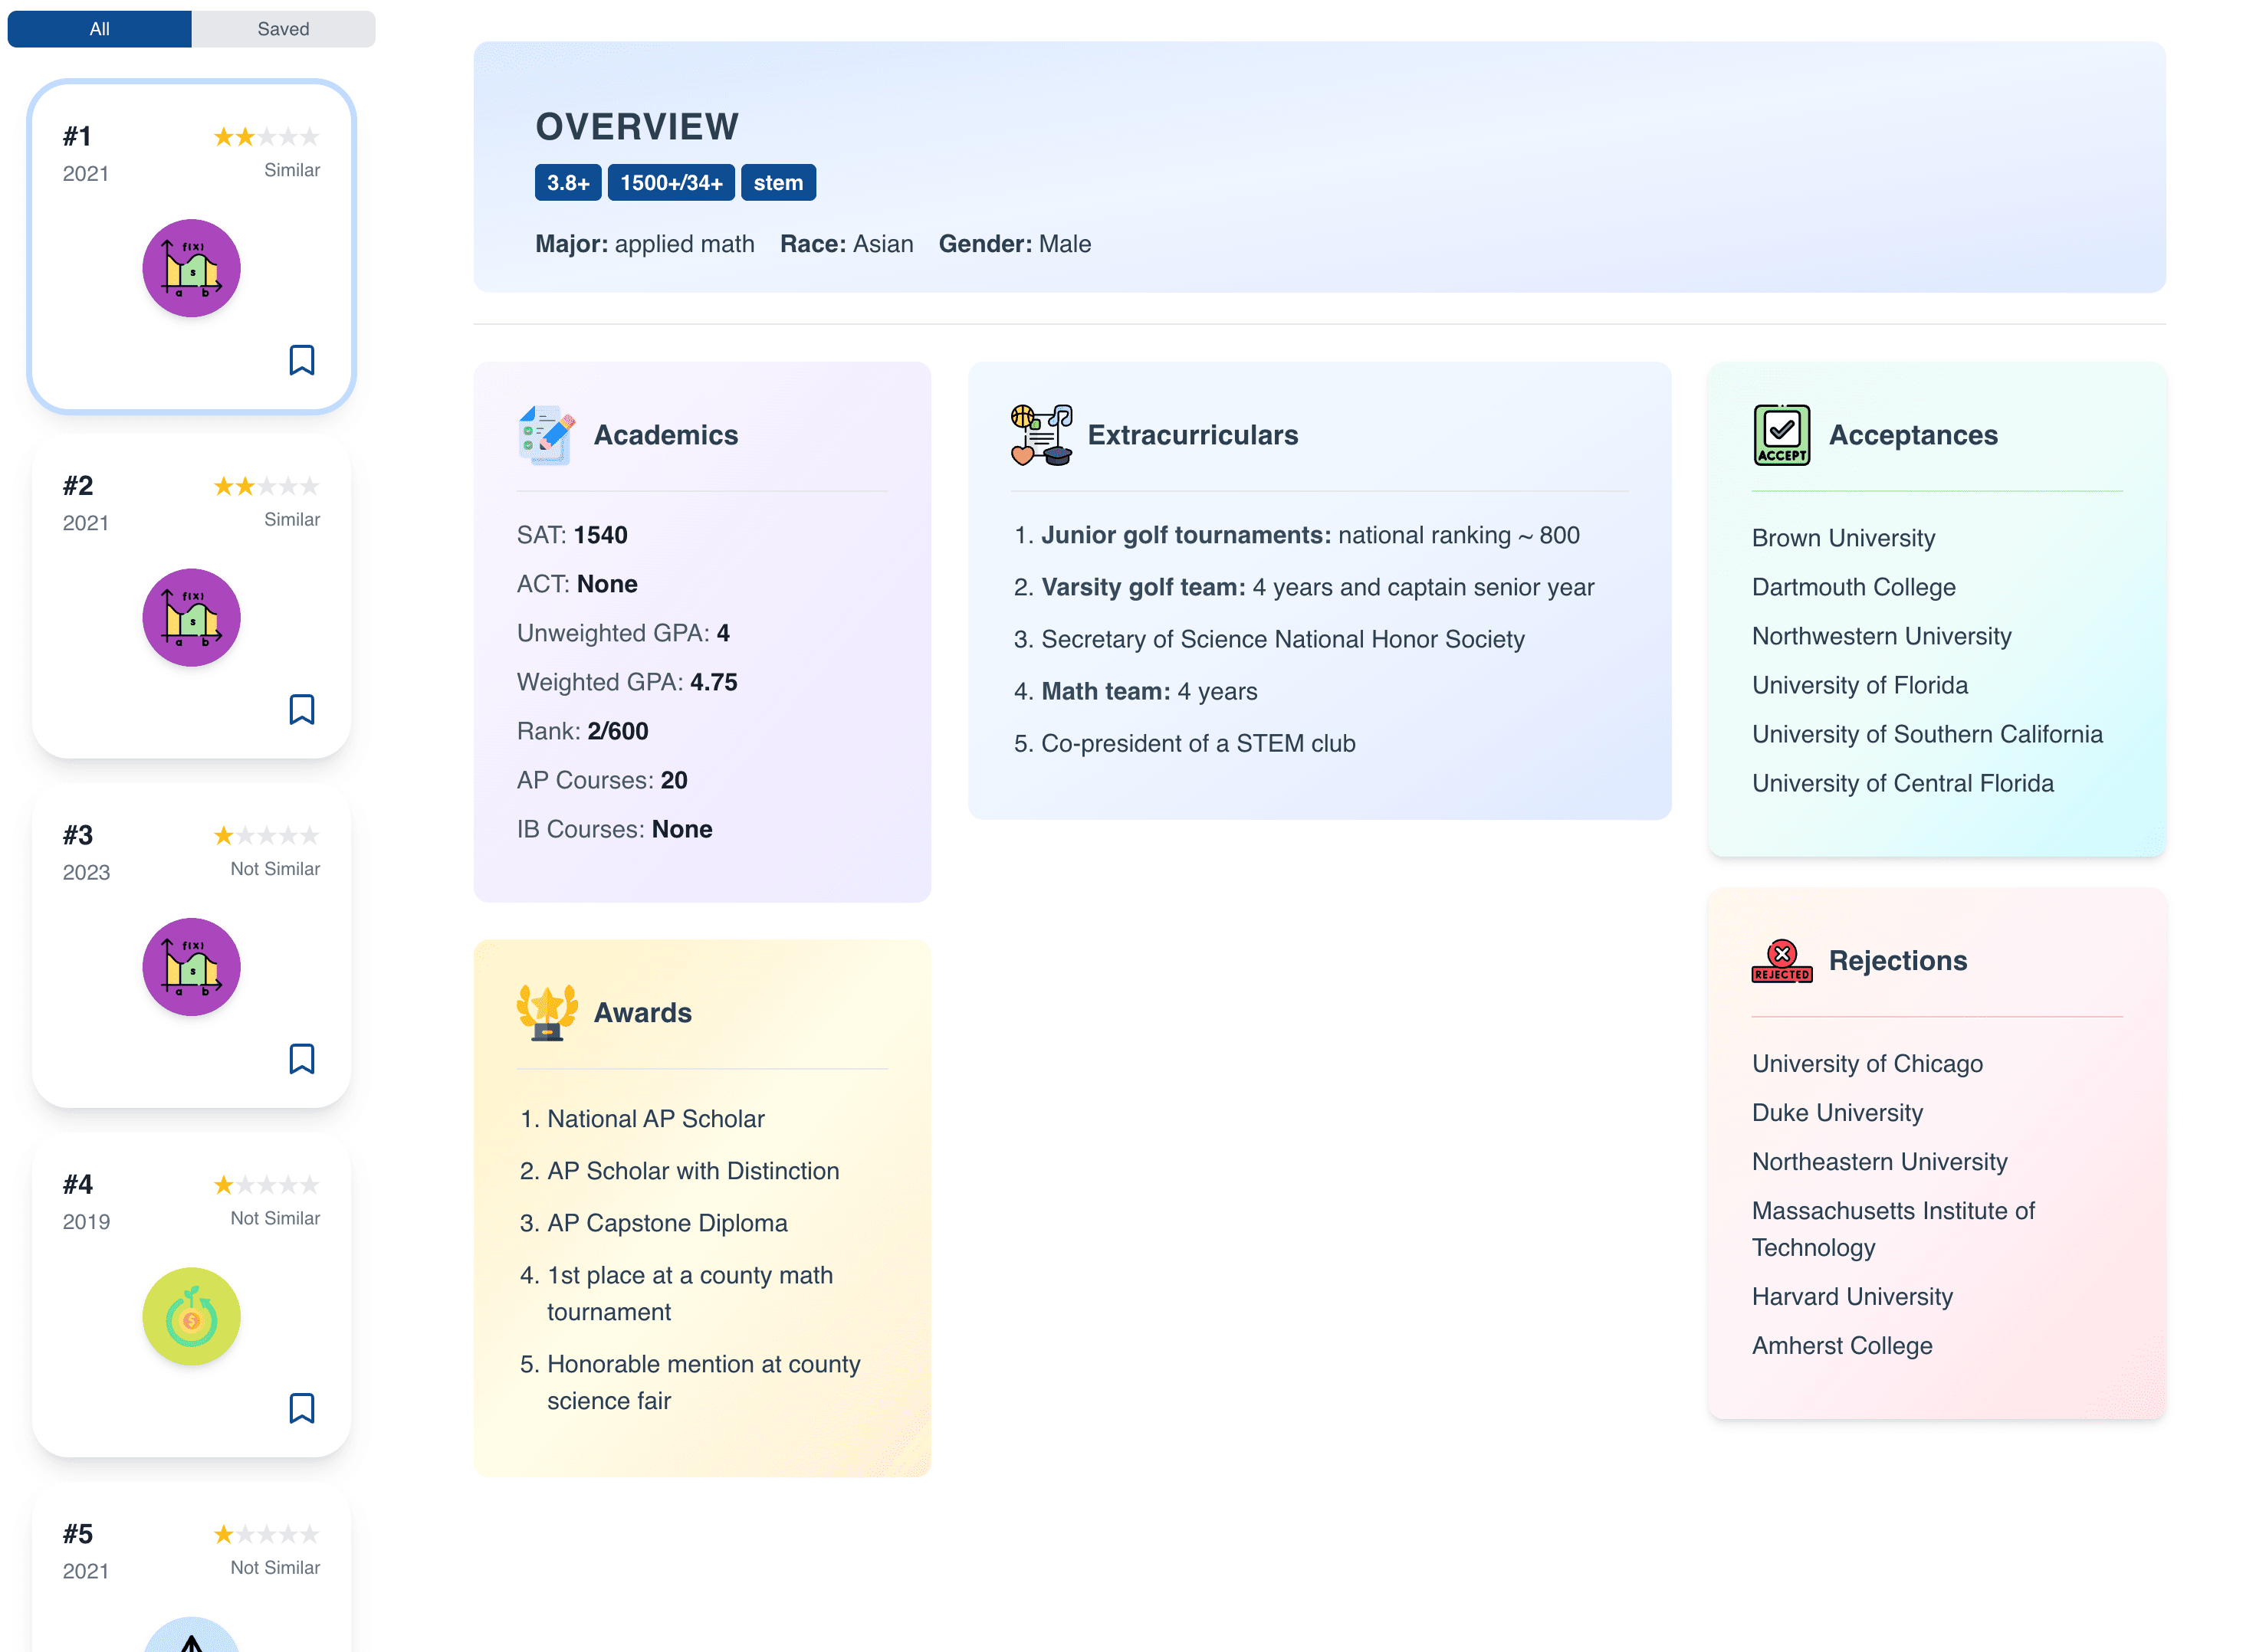2243x1652 pixels.
Task: Click the Extracurriculars activities icon
Action: tap(1040, 435)
